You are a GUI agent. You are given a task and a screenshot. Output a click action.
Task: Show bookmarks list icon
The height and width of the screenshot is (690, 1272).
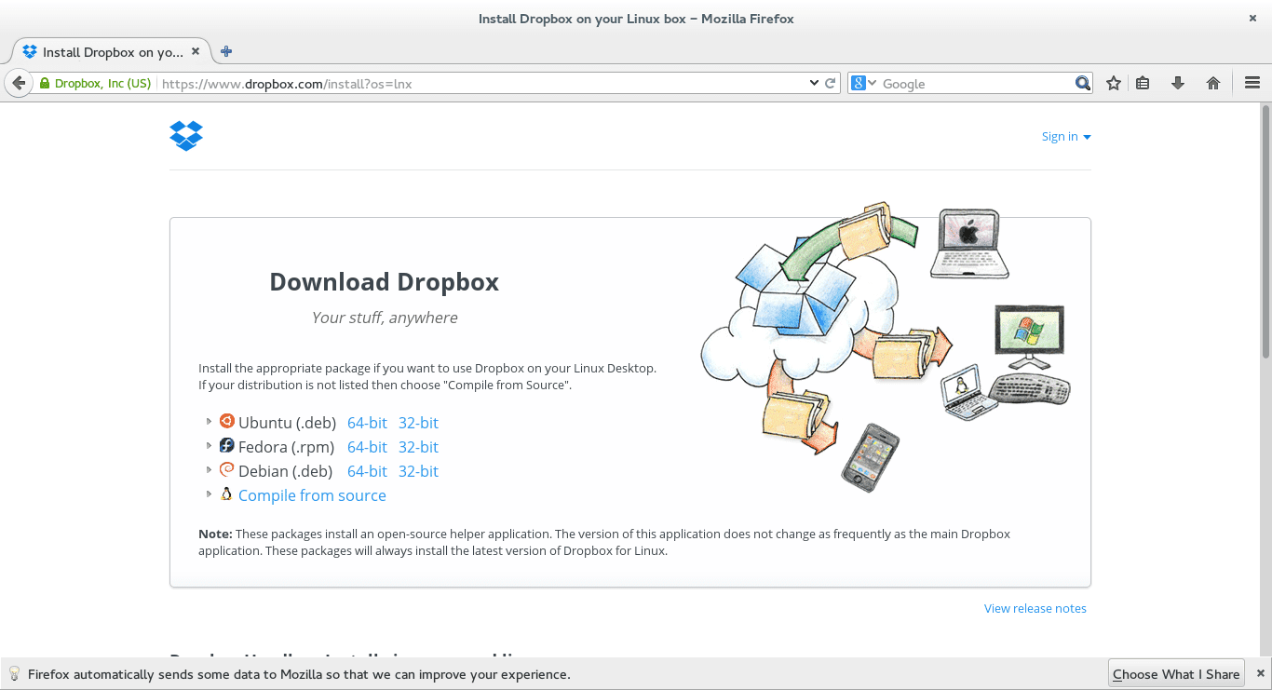[1143, 83]
